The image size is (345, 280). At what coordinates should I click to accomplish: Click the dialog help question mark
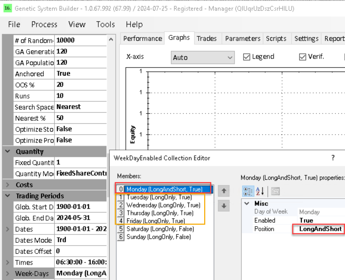pos(333,158)
